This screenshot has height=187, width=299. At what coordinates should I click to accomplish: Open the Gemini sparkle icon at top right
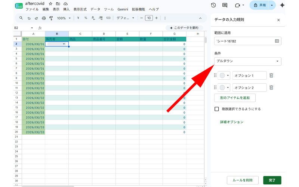pyautogui.click(x=282, y=5)
